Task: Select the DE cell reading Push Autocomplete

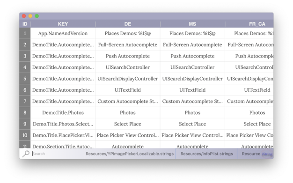Action: click(x=128, y=56)
